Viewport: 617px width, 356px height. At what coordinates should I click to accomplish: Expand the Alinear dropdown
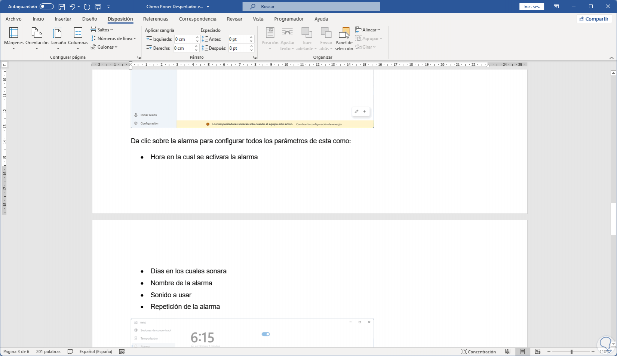coord(368,30)
